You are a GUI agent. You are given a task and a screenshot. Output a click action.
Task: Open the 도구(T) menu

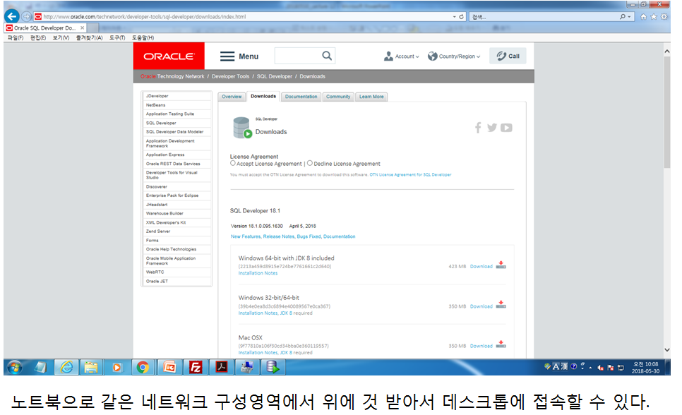(x=117, y=38)
